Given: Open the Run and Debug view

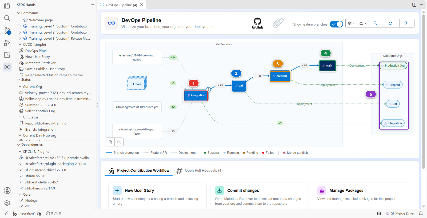Looking at the screenshot, I should point(7,43).
